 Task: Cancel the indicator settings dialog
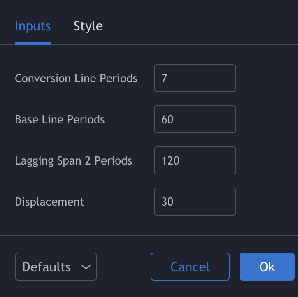coord(190,267)
